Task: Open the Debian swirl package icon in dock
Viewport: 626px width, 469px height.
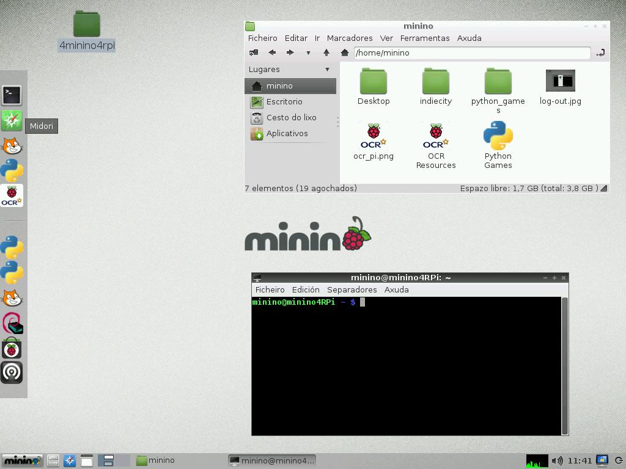Action: (12, 323)
